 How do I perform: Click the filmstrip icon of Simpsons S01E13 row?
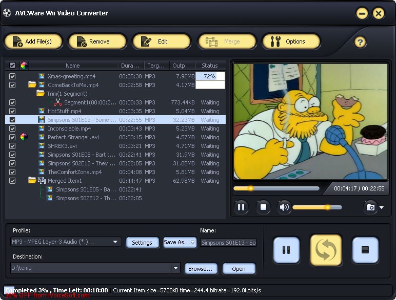[x=42, y=119]
